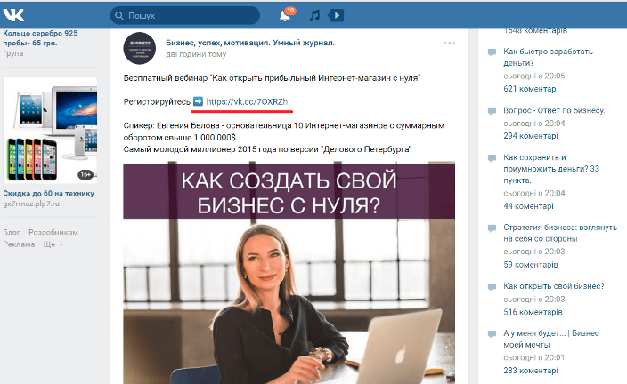Click comment icon beside Как быстро заработать деньги
The width and height of the screenshot is (627, 384).
click(x=492, y=52)
